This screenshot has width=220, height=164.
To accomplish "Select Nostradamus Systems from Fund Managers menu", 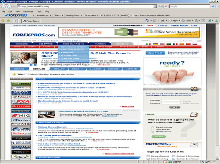I will tap(73, 47).
